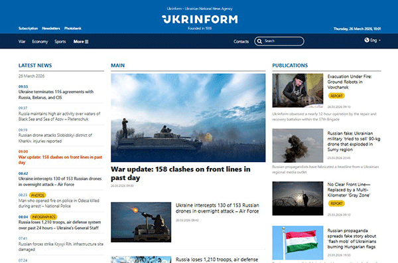The height and width of the screenshot is (263, 398).
Task: Read 'Ukraine terminates 116 agreements' news item
Action: point(56,94)
